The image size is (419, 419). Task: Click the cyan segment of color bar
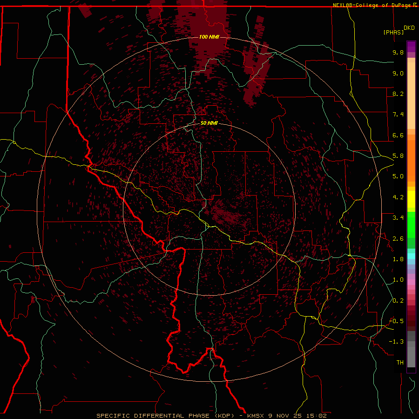[x=411, y=256]
